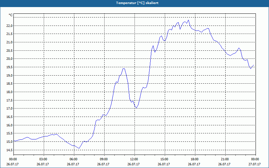The height and width of the screenshot is (168, 269).
Task: Select the 19,5 y-axis value
Action: point(9,67)
